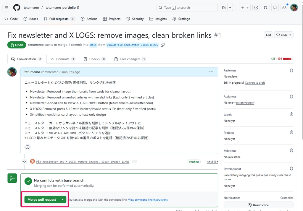Click the commit author Claude avatar icon
Image resolution: width=303 pixels, height=211 pixels.
[x=33, y=161]
